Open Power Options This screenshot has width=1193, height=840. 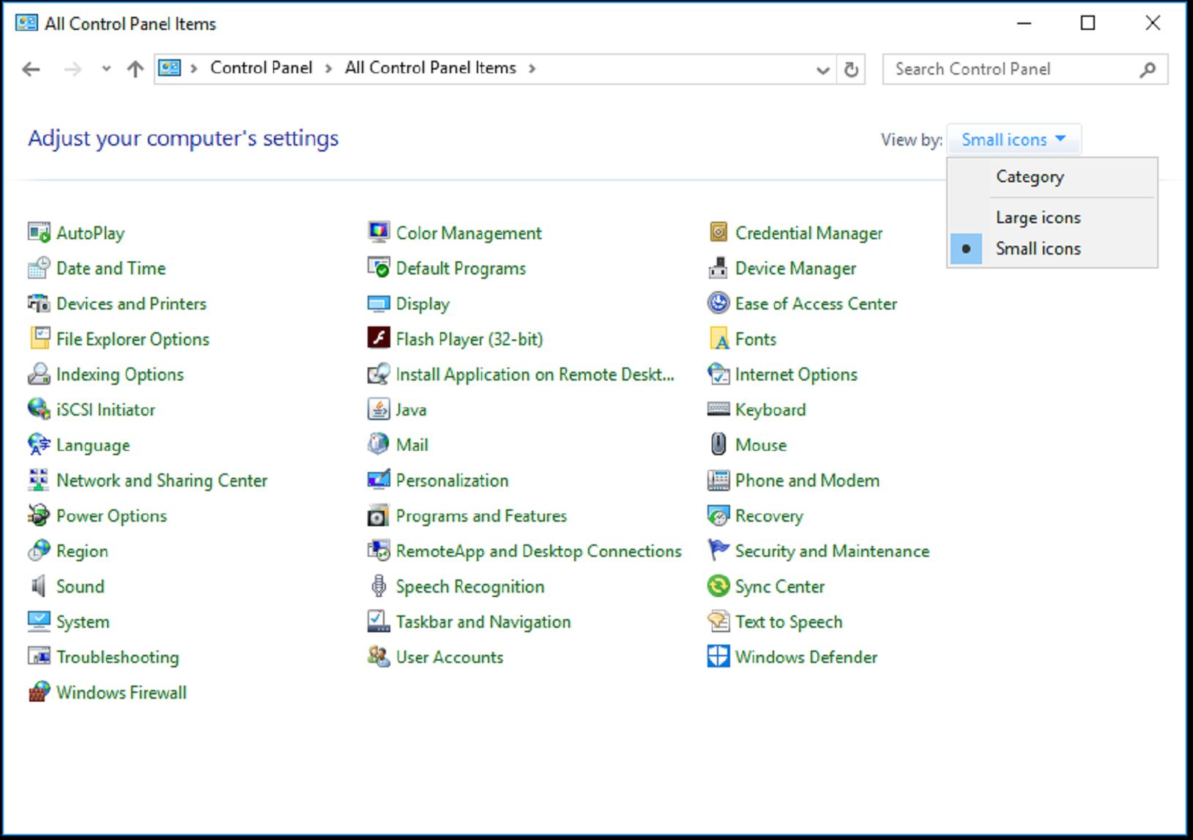pos(111,515)
